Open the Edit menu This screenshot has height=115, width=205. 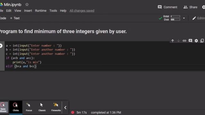9,11
